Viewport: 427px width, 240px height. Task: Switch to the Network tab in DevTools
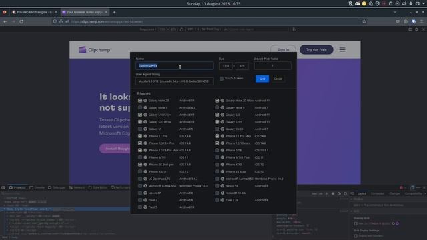click(x=77, y=187)
